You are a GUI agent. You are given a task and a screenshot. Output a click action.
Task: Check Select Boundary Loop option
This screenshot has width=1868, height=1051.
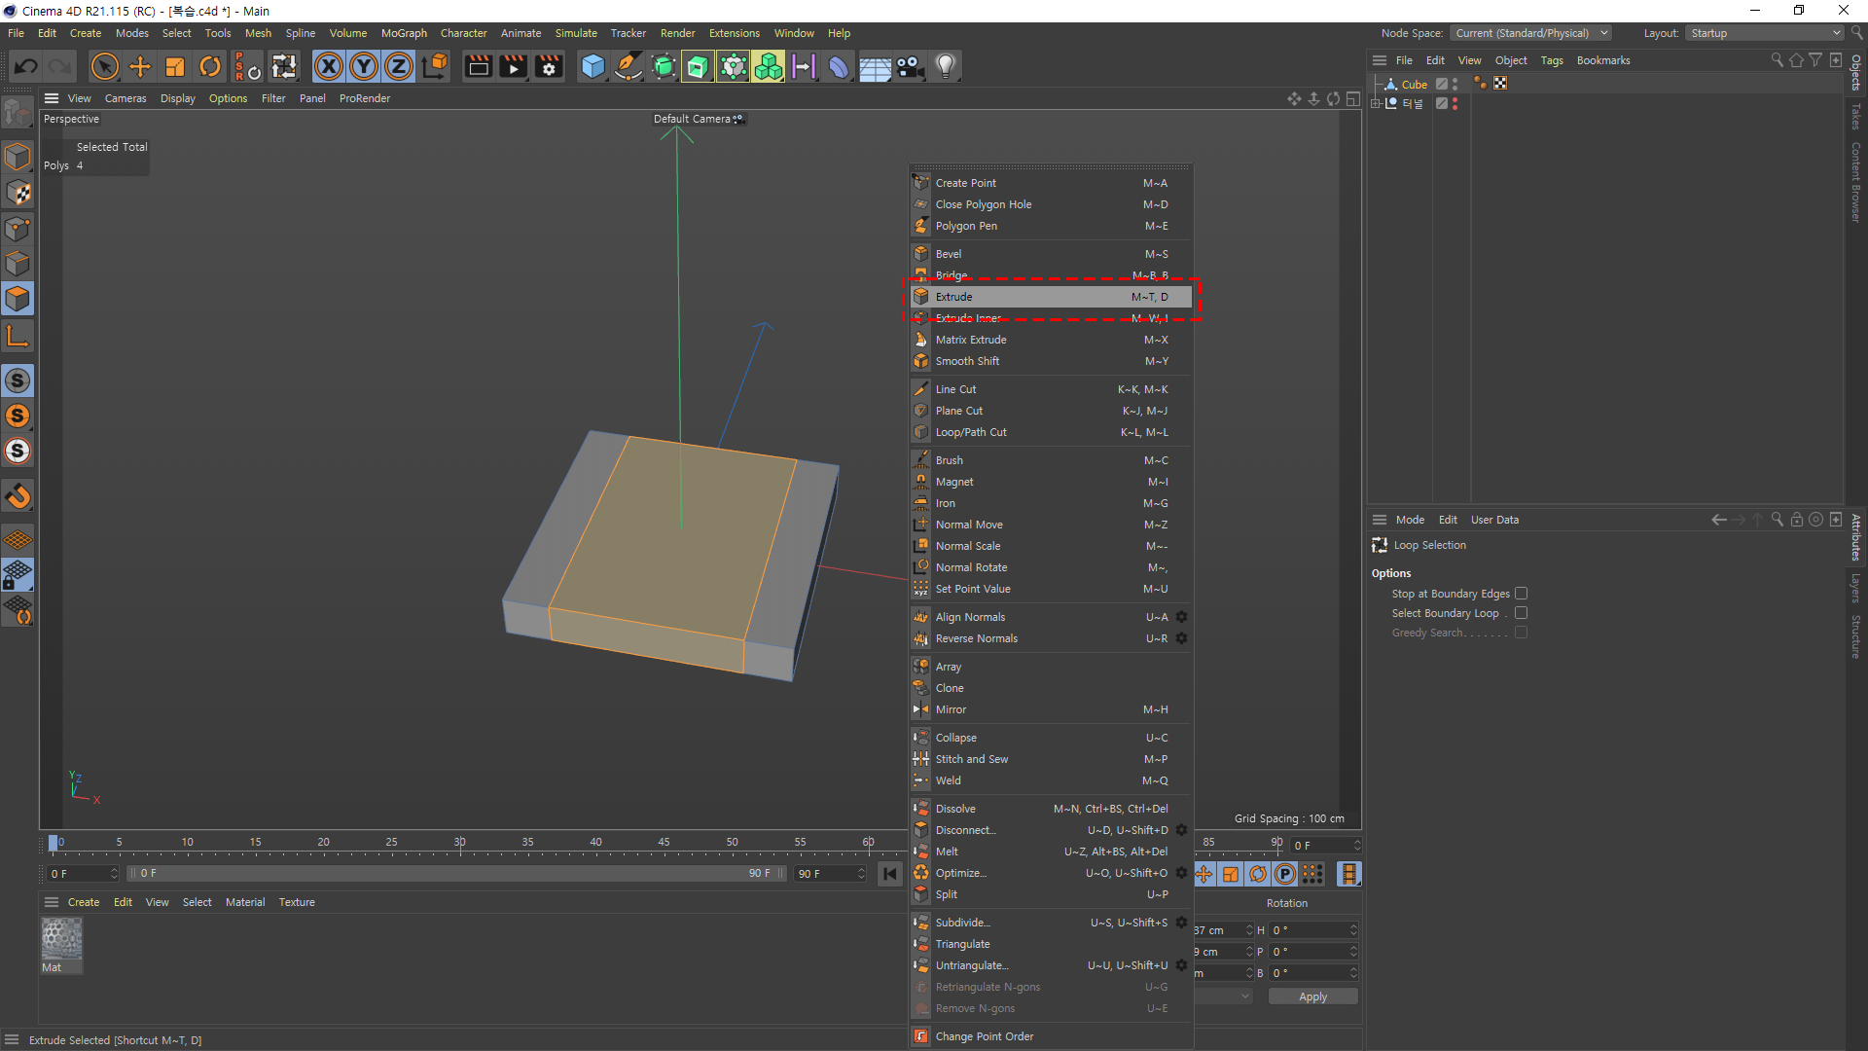click(1521, 613)
